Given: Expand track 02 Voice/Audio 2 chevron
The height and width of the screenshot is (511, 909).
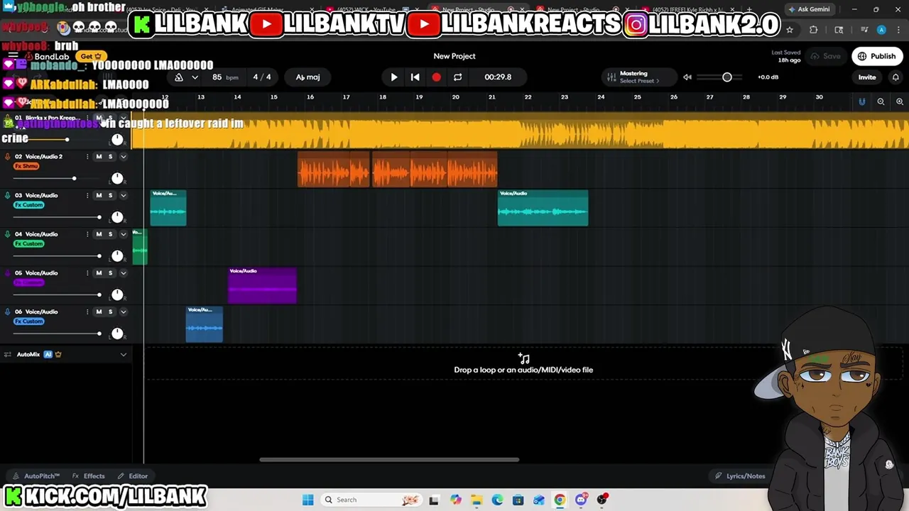Looking at the screenshot, I should click(123, 157).
